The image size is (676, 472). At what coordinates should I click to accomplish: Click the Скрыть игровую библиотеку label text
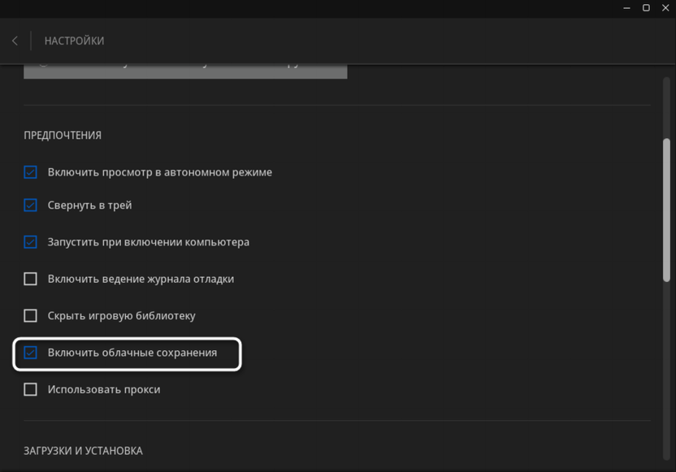click(x=122, y=315)
